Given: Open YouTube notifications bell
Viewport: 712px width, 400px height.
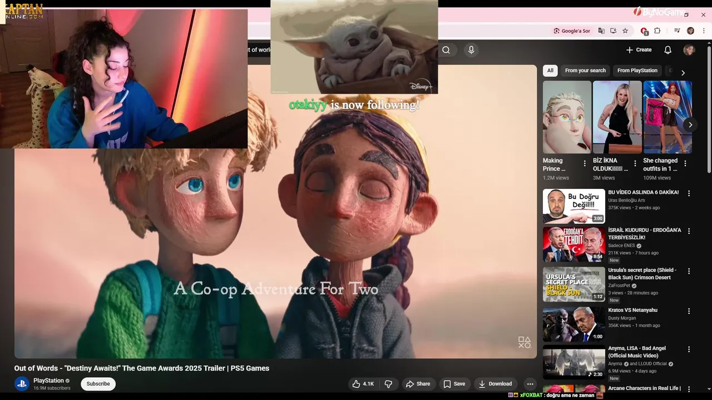Looking at the screenshot, I should pyautogui.click(x=667, y=50).
